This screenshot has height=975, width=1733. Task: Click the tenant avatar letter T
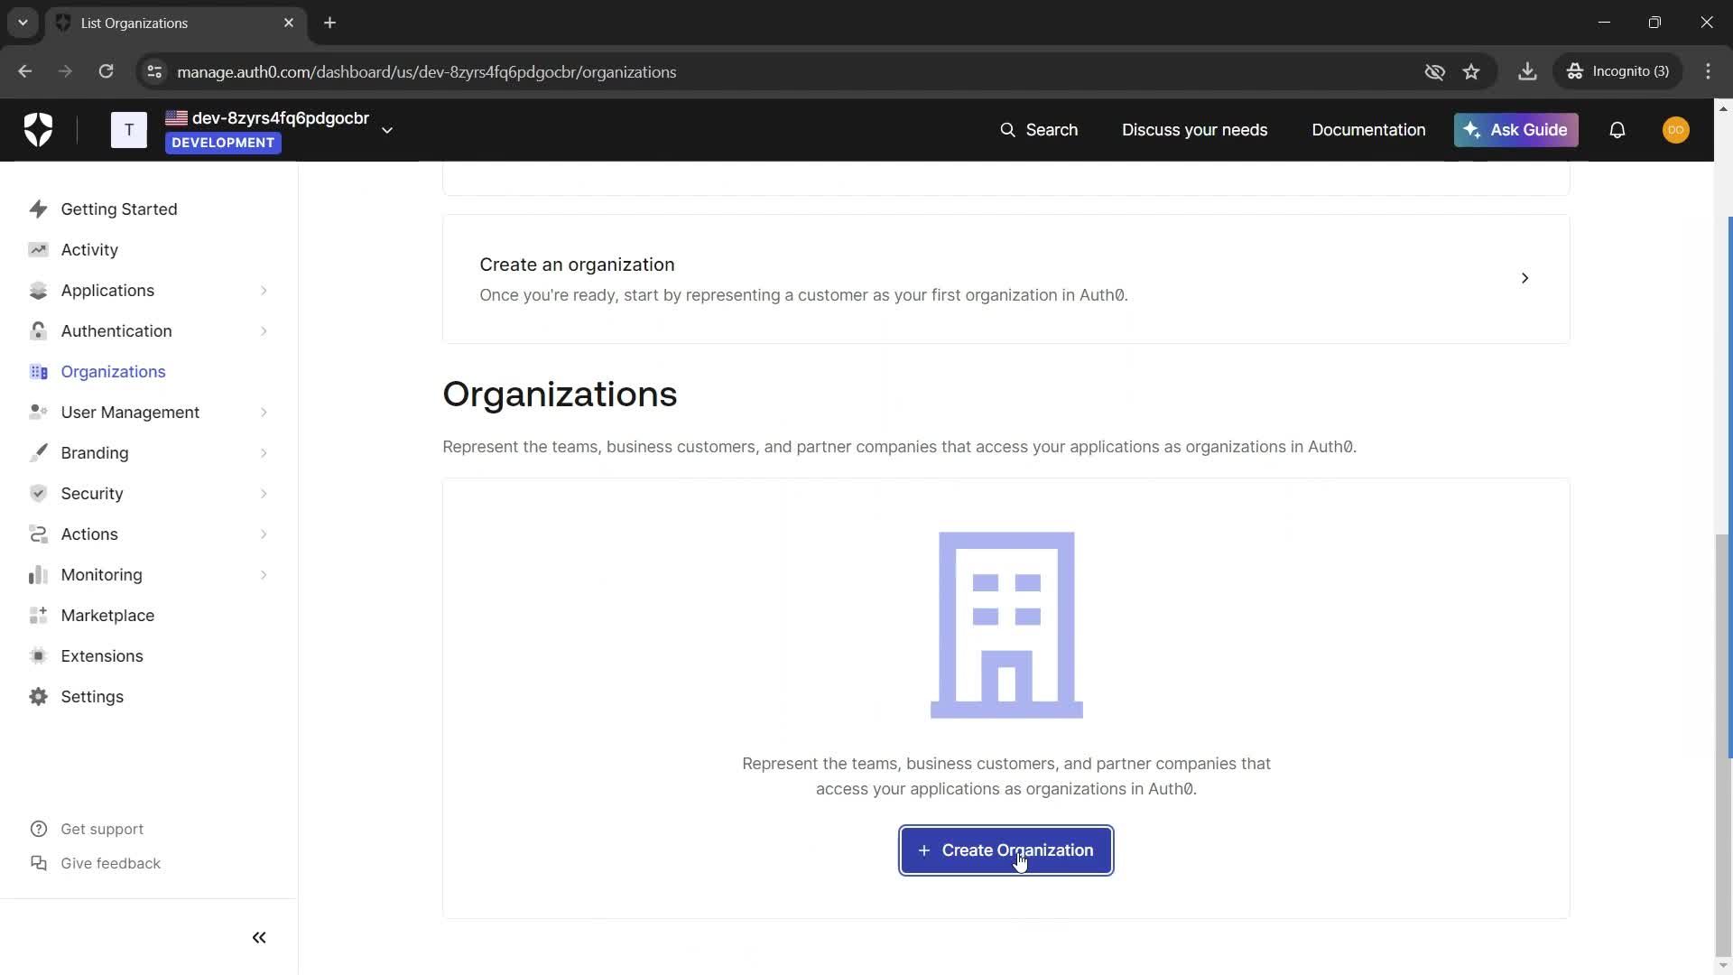[x=129, y=130]
